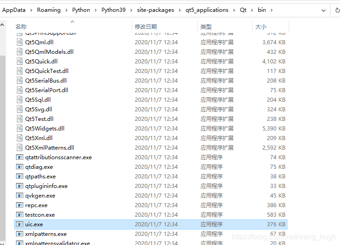
Task: Click the qtattributionsscanner.exe application icon
Action: [x=20, y=157]
